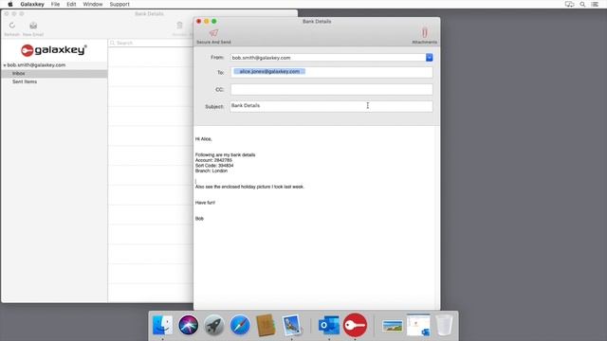Screen dimensions: 607x341
Task: Click Spotlight search icon in menu bar
Action: pos(582,4)
